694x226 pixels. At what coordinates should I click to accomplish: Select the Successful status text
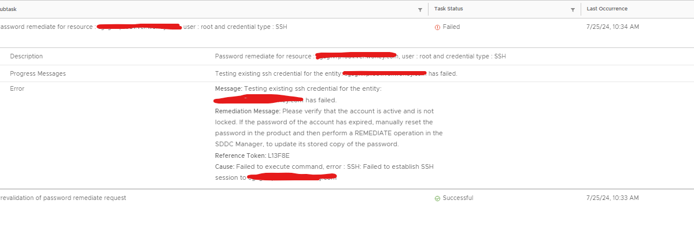(458, 198)
